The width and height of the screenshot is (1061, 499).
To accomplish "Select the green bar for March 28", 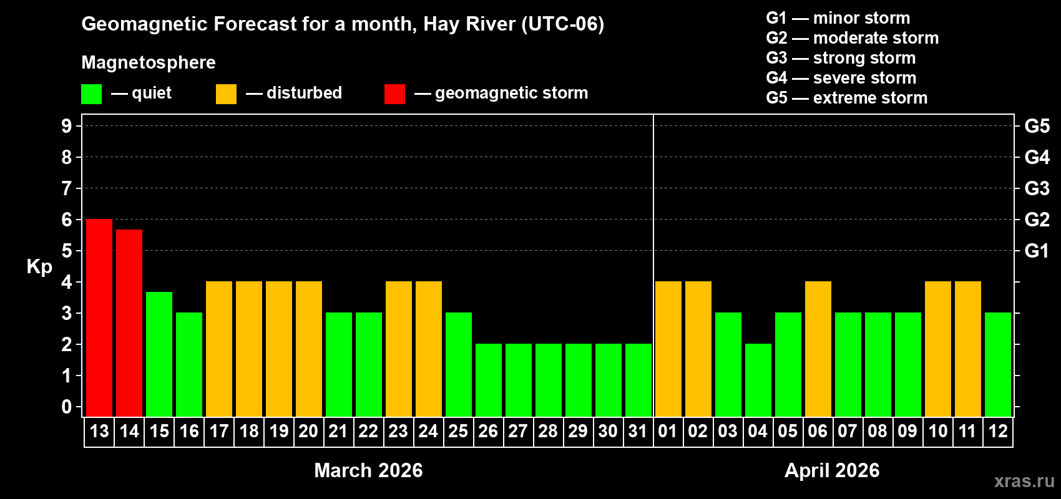I will click(x=549, y=380).
